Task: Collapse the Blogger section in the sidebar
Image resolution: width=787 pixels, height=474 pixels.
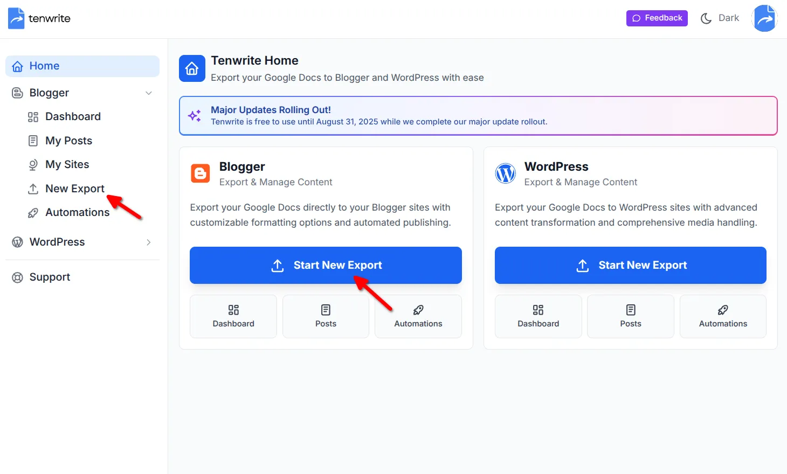Action: (149, 93)
